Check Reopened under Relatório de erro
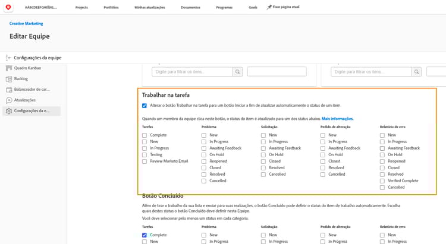This screenshot has width=446, height=244. (382, 161)
